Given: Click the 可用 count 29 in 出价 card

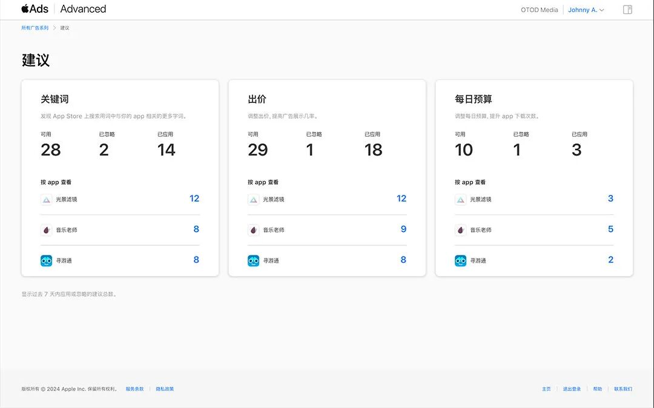Looking at the screenshot, I should (x=258, y=150).
